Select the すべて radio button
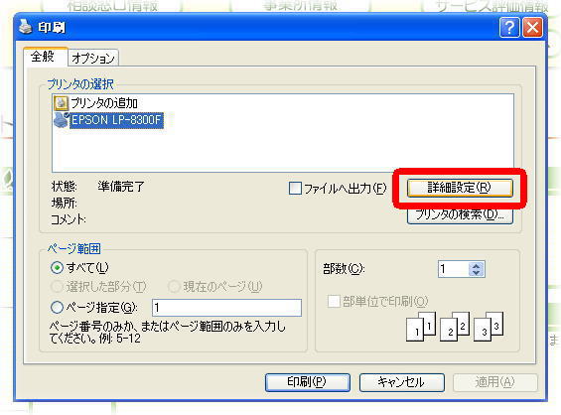The width and height of the screenshot is (561, 415). (x=57, y=268)
